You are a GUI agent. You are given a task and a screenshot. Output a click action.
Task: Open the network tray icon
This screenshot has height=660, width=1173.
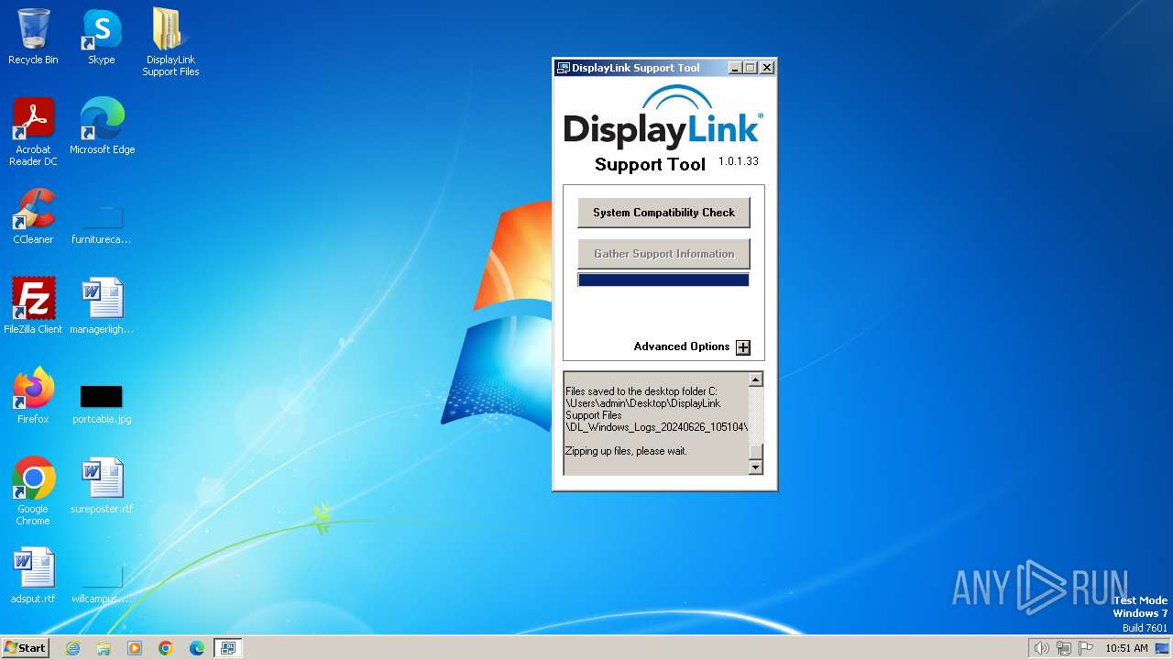[1064, 648]
